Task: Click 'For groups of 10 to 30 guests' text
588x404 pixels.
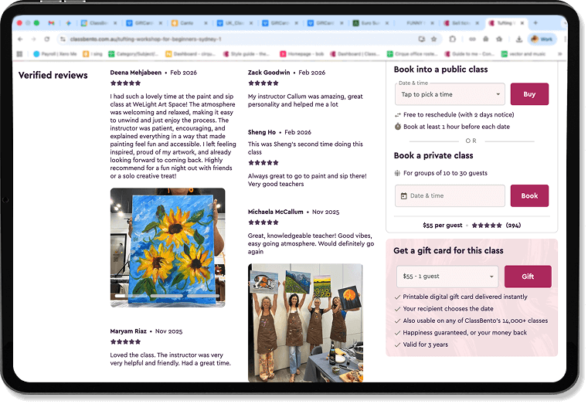Action: pos(445,173)
